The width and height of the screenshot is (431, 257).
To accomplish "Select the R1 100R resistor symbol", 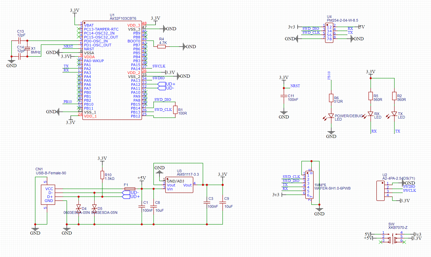I will coord(175,110).
